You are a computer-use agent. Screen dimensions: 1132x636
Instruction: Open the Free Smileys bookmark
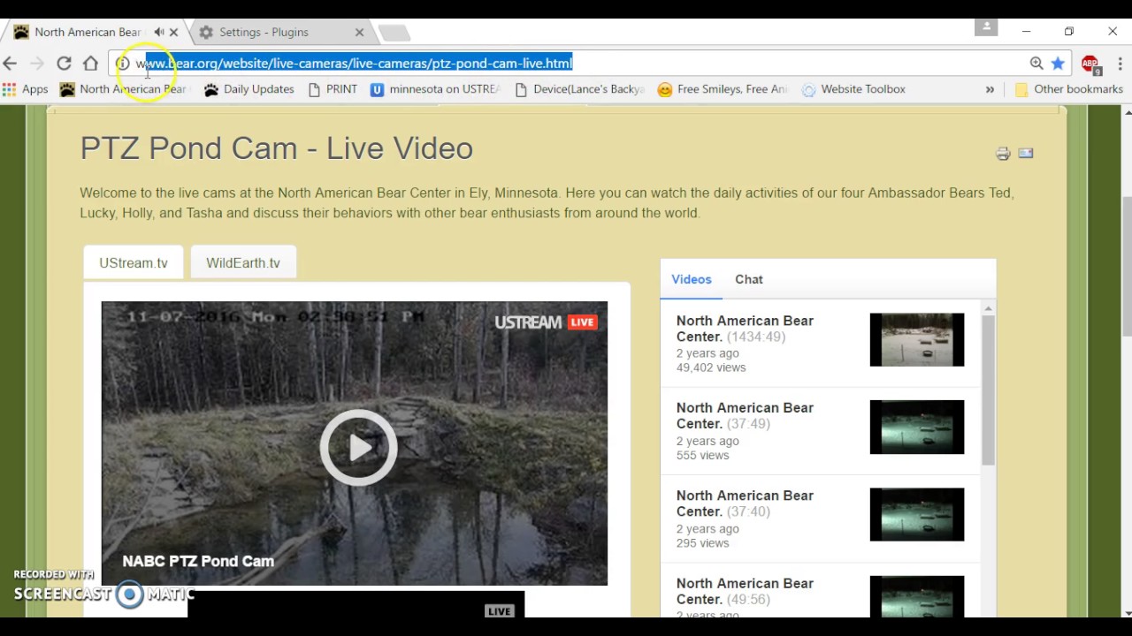[723, 89]
